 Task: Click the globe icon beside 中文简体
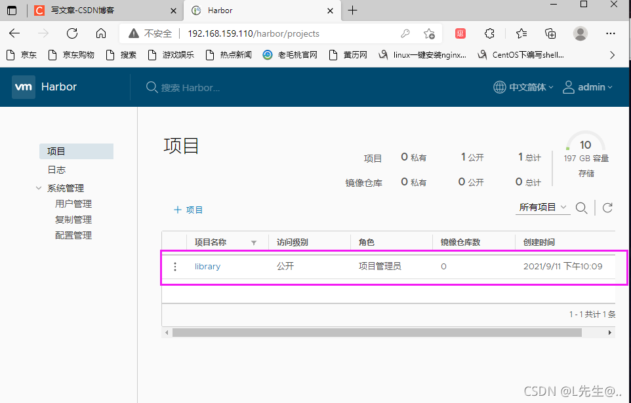pyautogui.click(x=499, y=86)
